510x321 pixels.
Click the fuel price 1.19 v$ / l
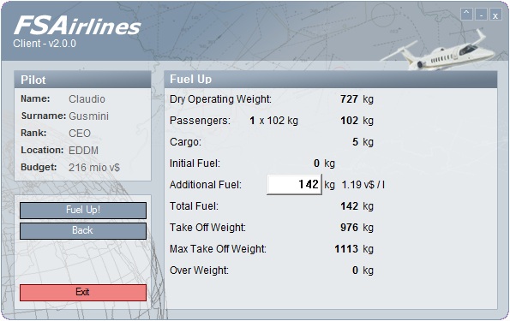[x=363, y=185]
